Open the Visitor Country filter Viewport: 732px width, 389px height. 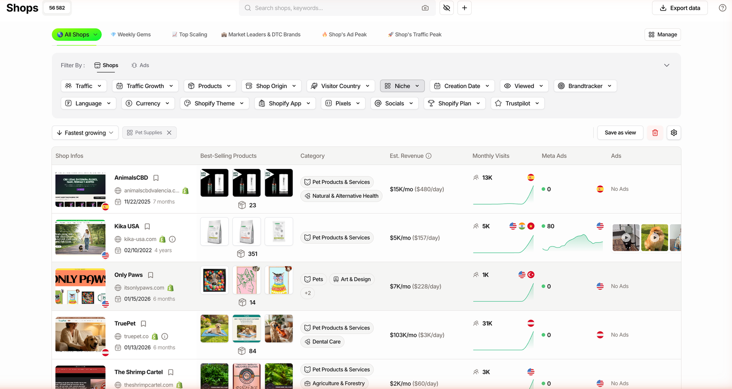click(341, 86)
